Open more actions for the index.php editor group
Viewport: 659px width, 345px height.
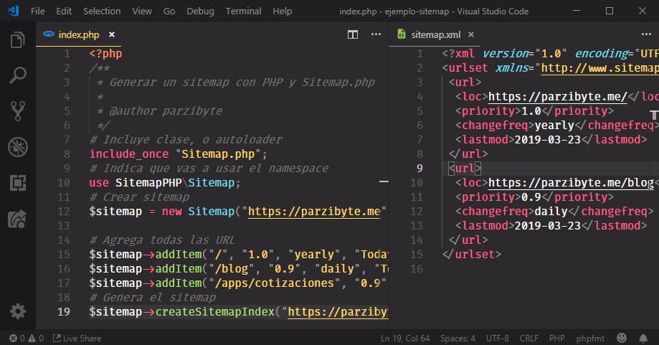click(x=376, y=34)
